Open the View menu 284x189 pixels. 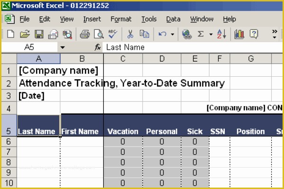[67, 19]
